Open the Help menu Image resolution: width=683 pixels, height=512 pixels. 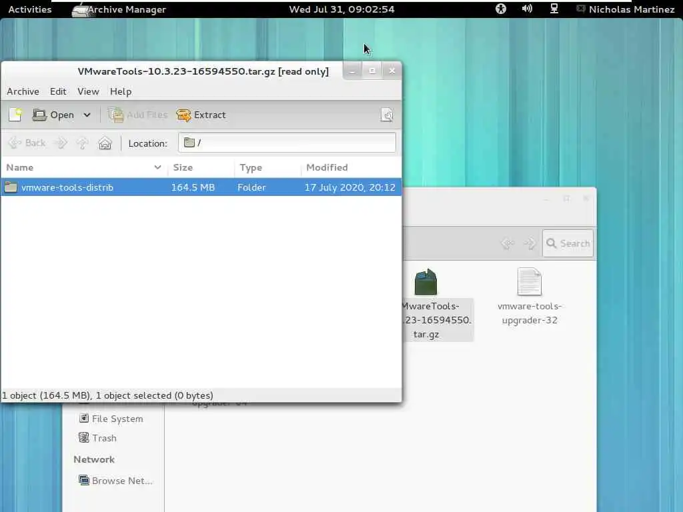(x=121, y=91)
